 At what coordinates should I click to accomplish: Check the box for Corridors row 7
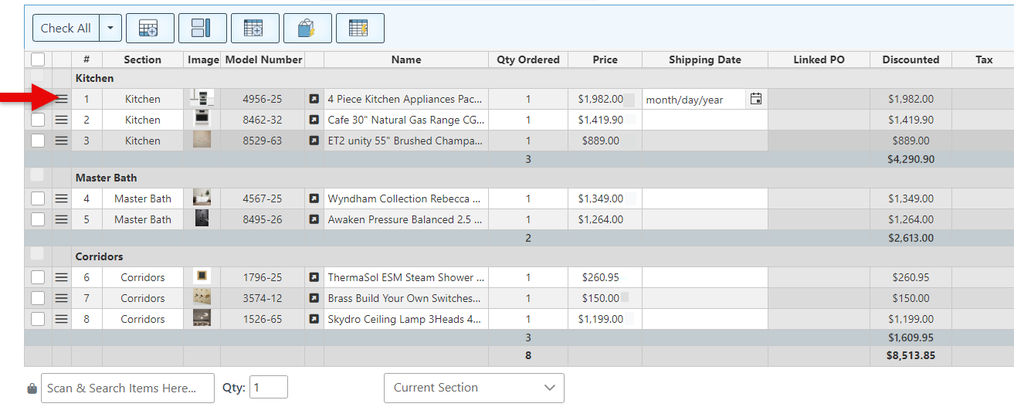(38, 298)
